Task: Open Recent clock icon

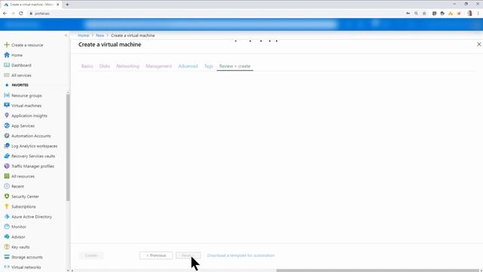Action: [x=7, y=187]
